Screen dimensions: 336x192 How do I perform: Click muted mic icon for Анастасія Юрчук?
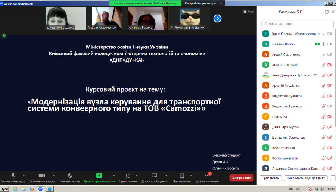click(x=324, y=64)
